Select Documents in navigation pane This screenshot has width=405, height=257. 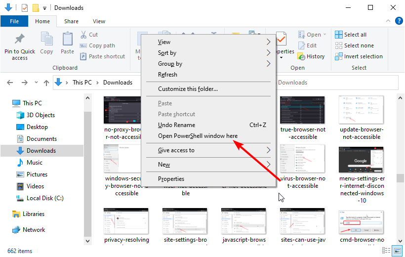point(37,139)
